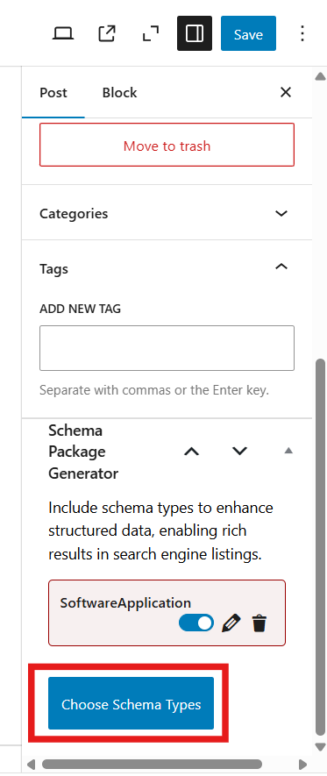Viewport: 327px width, 776px height.
Task: Focus the Add New Tag input field
Action: 167,348
